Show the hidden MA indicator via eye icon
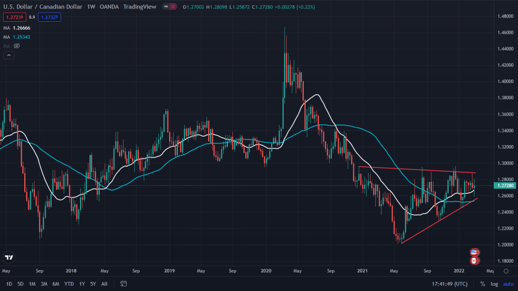This screenshot has height=291, width=518. pyautogui.click(x=16, y=46)
